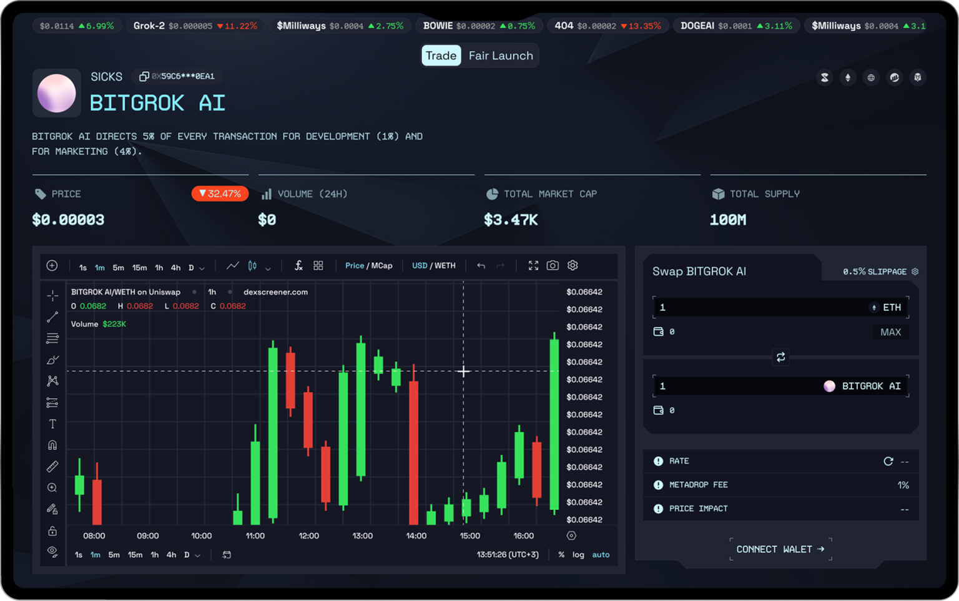Switch chart quote to WETH
Viewport: 959px width, 601px height.
click(x=445, y=266)
